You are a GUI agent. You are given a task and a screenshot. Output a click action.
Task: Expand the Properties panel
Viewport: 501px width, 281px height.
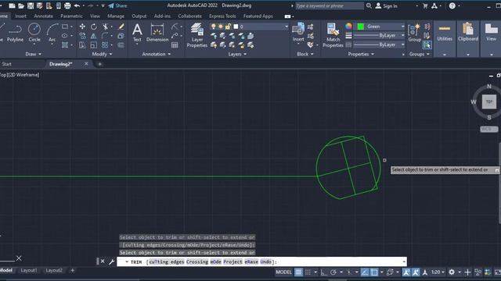(x=361, y=54)
